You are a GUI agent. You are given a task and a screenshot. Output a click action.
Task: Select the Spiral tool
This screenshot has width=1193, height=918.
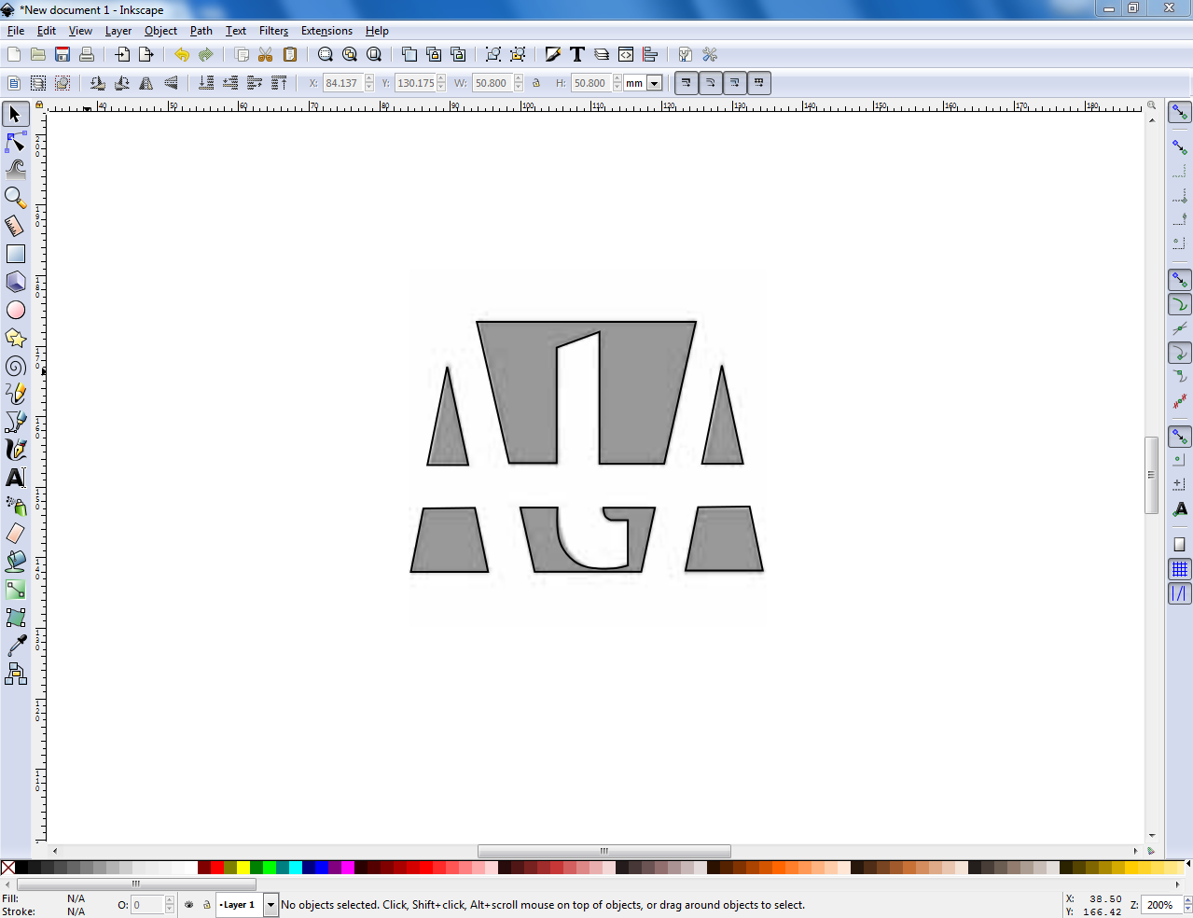coord(15,366)
